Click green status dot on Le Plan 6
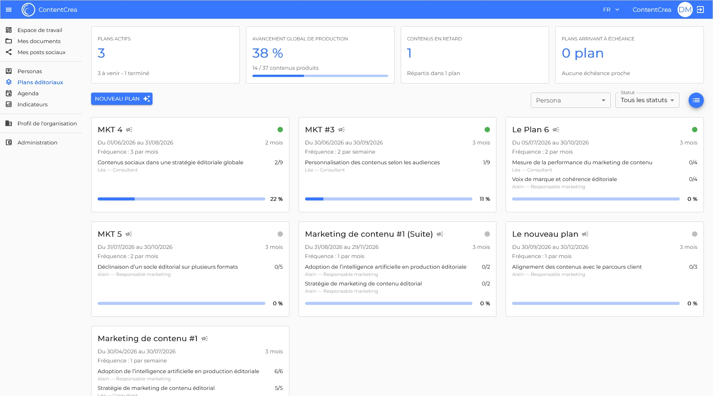 click(x=695, y=130)
